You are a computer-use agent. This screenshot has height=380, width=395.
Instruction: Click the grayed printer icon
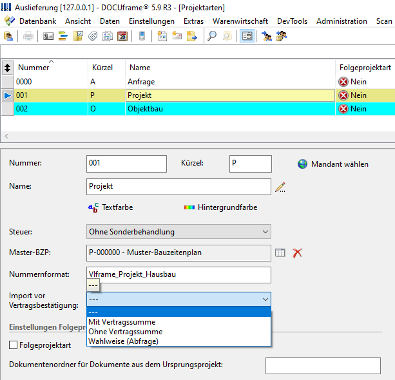(28, 36)
